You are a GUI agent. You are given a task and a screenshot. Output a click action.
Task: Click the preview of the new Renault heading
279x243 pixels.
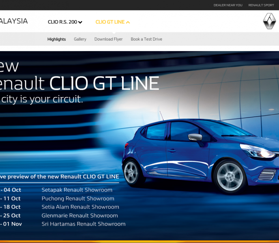(x=60, y=177)
